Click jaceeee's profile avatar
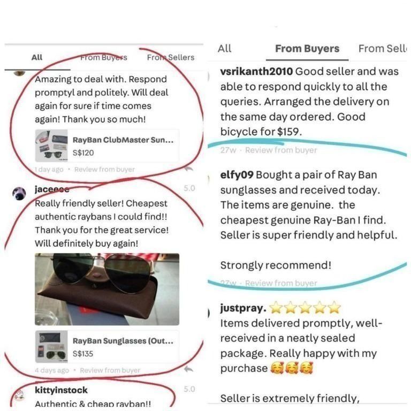Viewport: 411px width, 411px height. pyautogui.click(x=19, y=194)
